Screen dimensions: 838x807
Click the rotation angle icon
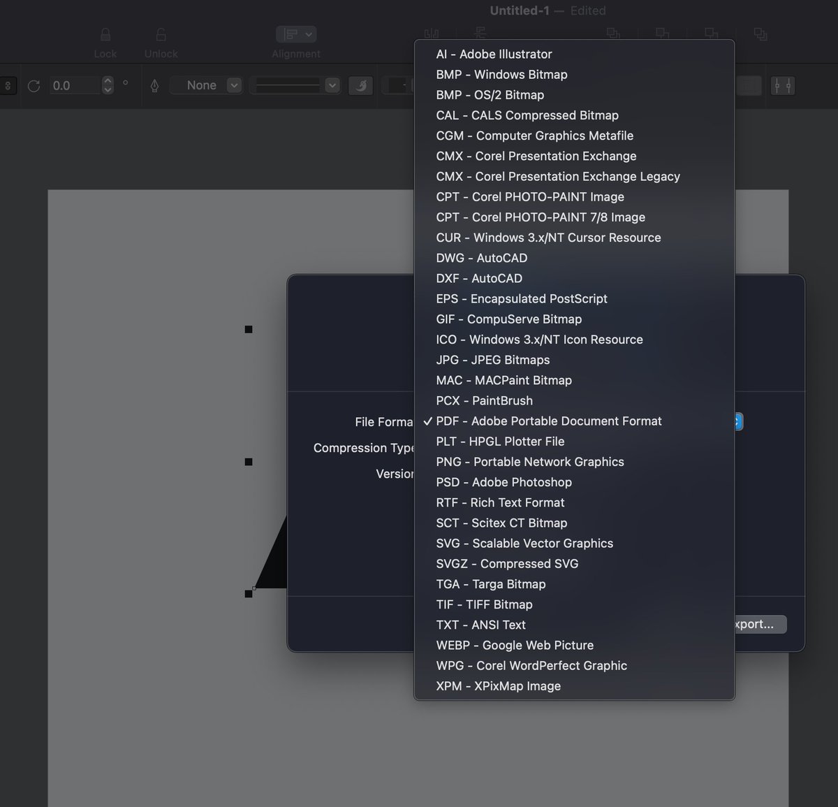coord(34,86)
